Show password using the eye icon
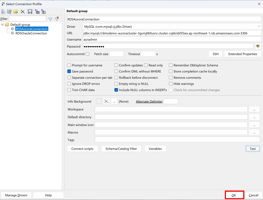Viewport: 263px width, 200px height. 258,46
